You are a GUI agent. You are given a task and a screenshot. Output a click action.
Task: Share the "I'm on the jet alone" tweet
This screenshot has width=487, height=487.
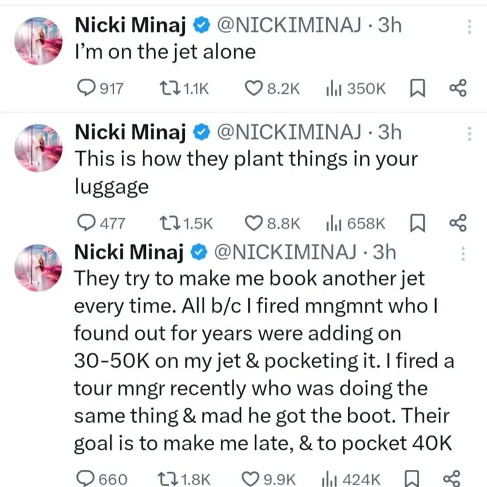pos(457,89)
